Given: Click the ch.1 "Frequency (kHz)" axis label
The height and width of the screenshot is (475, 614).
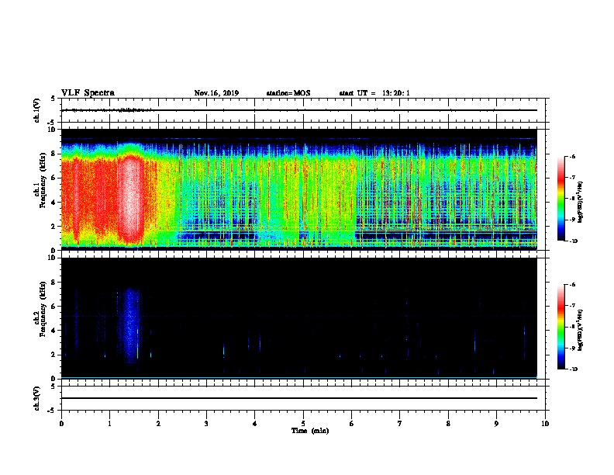Looking at the screenshot, I should 43,181.
